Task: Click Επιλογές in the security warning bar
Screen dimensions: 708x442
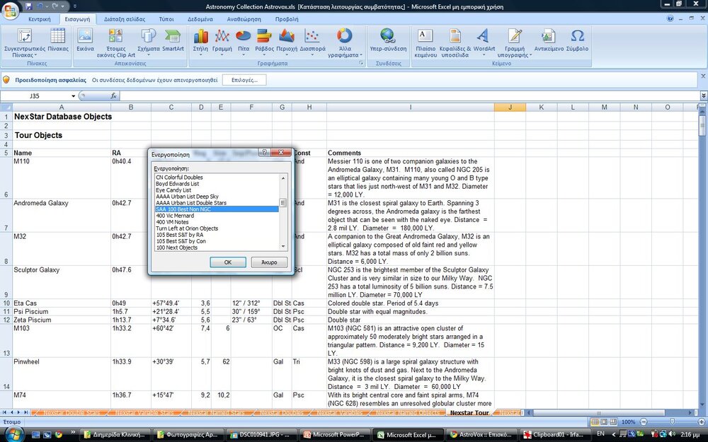Action: coord(244,81)
